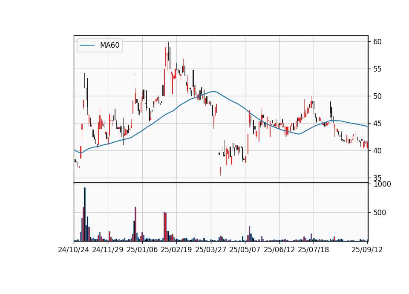Click the 25/02/19 date axis label
Viewport: 409px width, 294px height.
[176, 250]
